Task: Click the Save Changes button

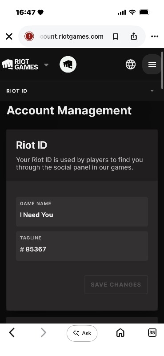Action: tap(116, 284)
